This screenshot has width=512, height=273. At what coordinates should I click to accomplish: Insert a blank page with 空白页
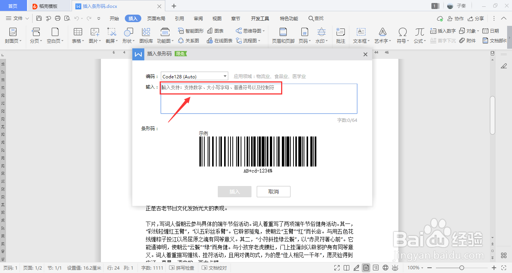point(55,36)
